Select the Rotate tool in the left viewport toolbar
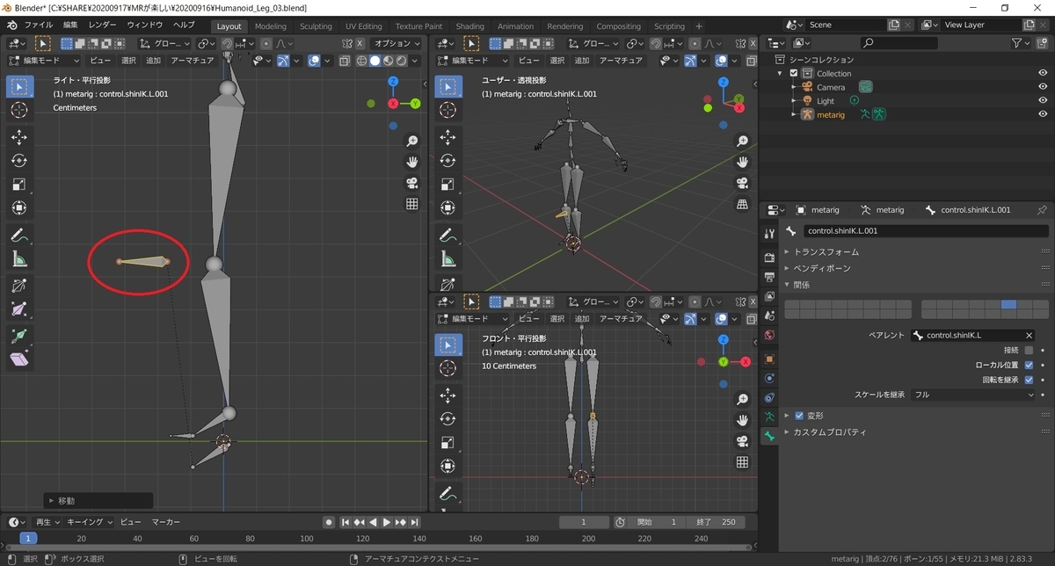 19,161
